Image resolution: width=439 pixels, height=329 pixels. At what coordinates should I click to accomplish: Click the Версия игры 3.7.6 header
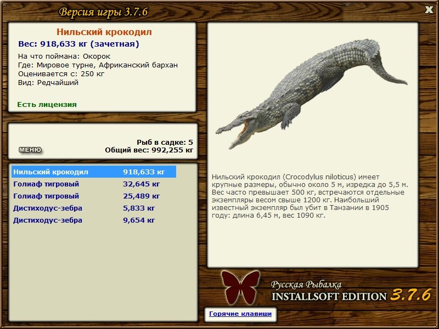click(103, 12)
